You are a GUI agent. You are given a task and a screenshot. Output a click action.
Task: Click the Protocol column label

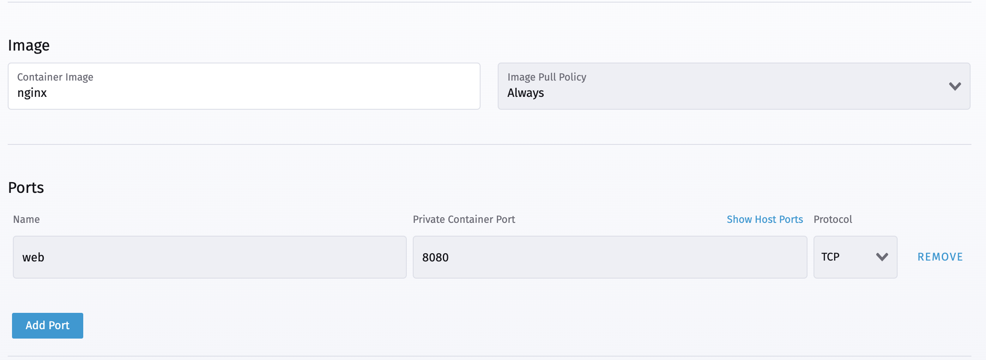[x=832, y=219]
